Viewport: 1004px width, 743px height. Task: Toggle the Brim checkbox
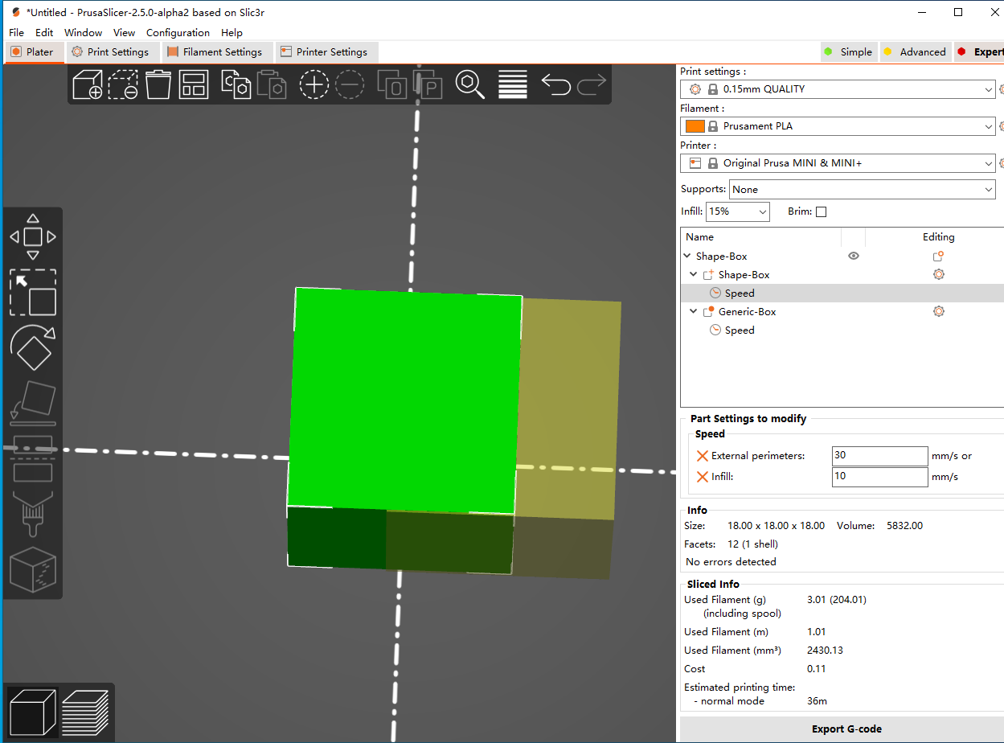click(821, 211)
